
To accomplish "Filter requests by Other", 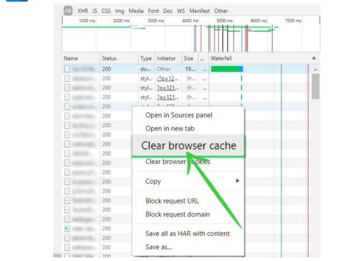I will [x=221, y=11].
